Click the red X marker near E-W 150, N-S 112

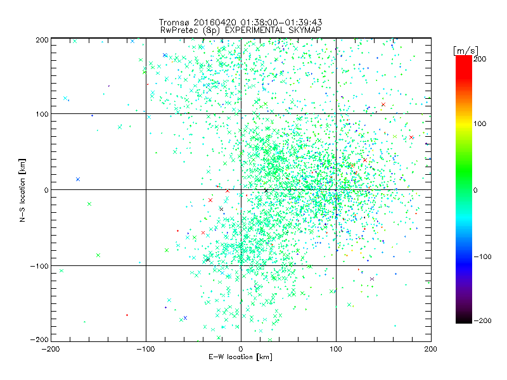(x=383, y=104)
